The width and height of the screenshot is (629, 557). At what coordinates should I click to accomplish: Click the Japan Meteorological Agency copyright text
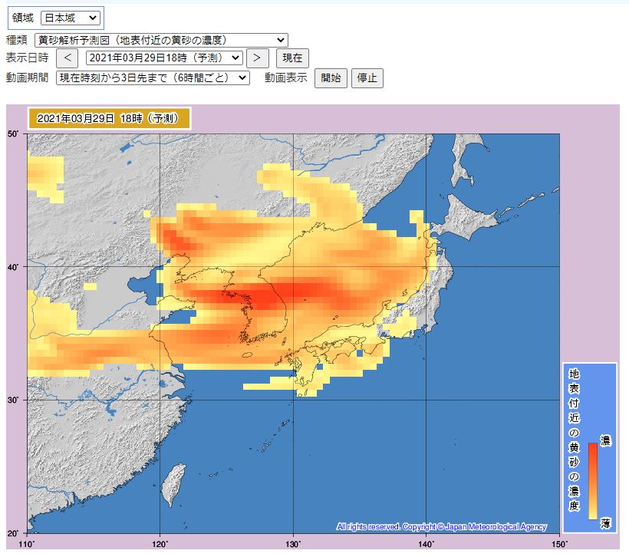click(x=441, y=527)
